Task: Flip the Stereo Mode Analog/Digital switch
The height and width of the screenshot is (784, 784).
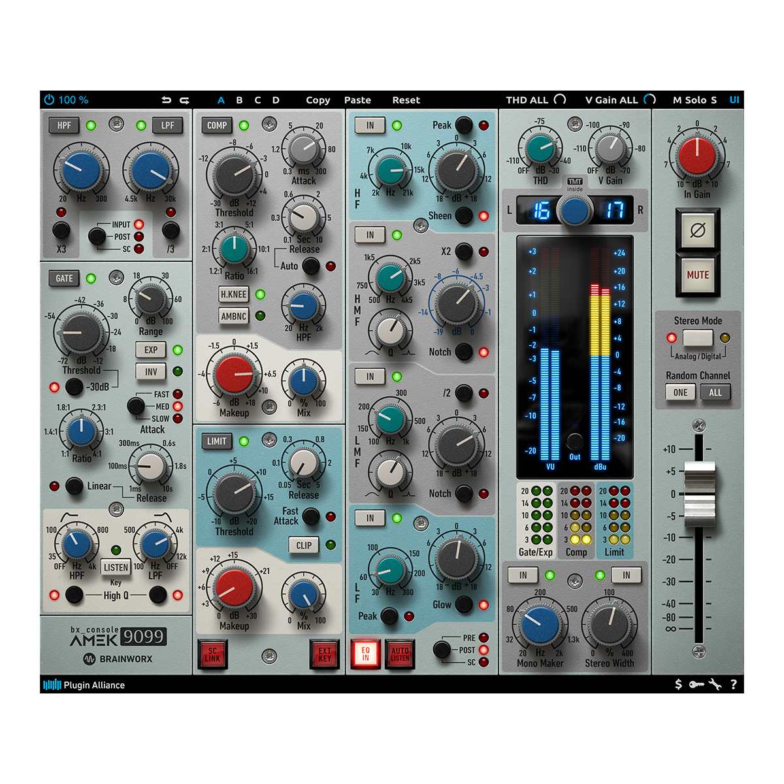Action: pyautogui.click(x=698, y=338)
